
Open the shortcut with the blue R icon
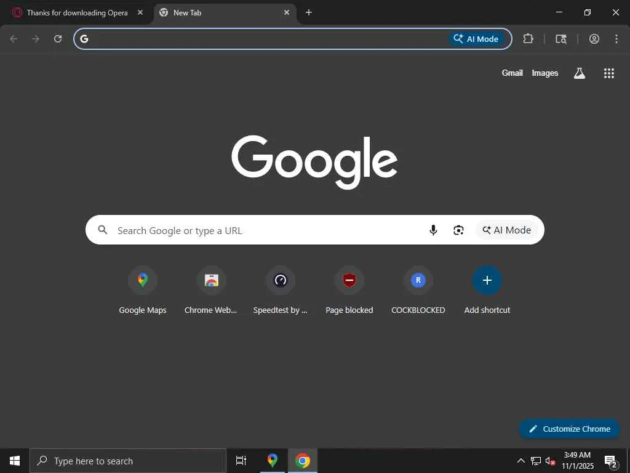418,290
